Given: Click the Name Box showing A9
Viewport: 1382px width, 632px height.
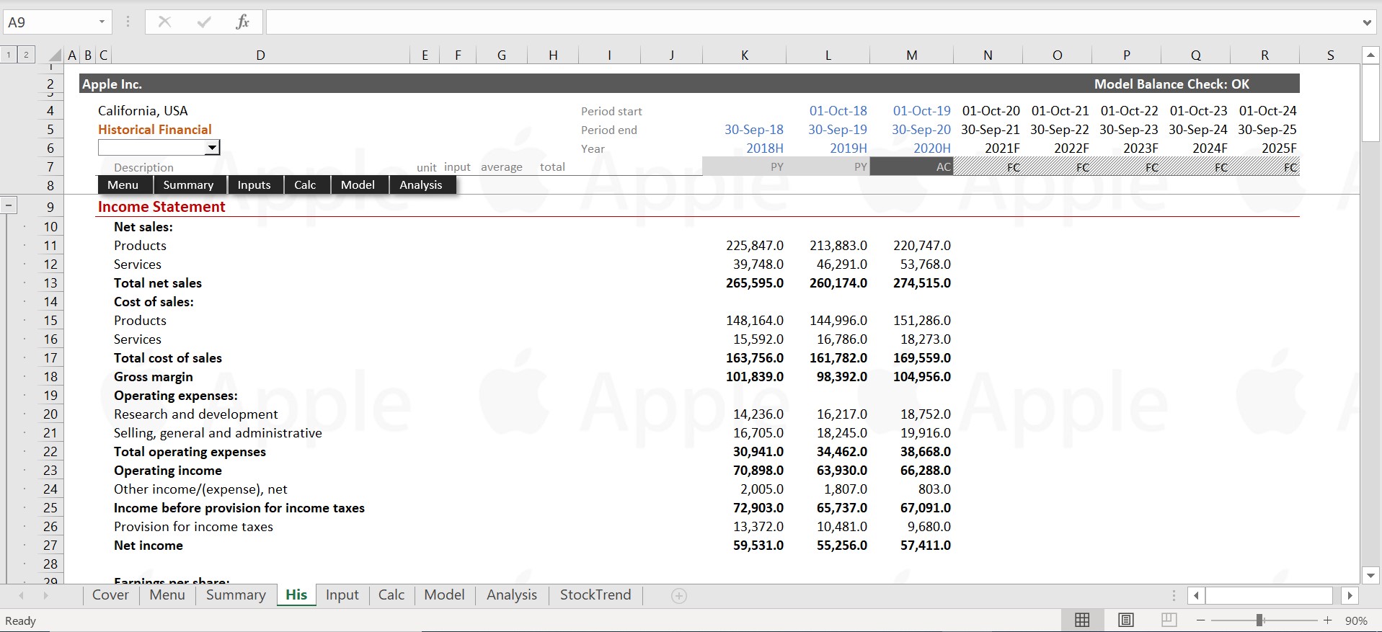Looking at the screenshot, I should tap(48, 22).
